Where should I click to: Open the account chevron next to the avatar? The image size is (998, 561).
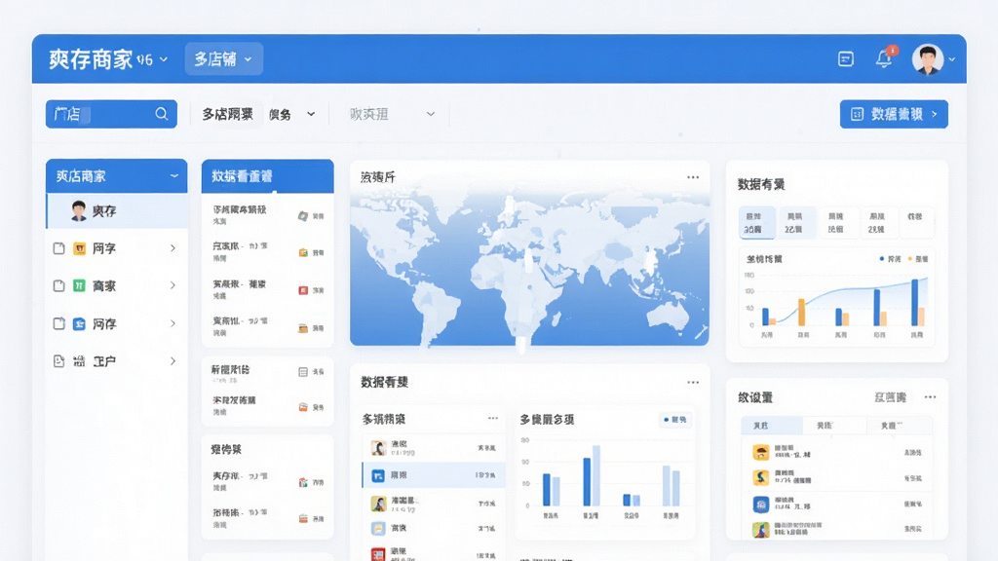point(951,59)
